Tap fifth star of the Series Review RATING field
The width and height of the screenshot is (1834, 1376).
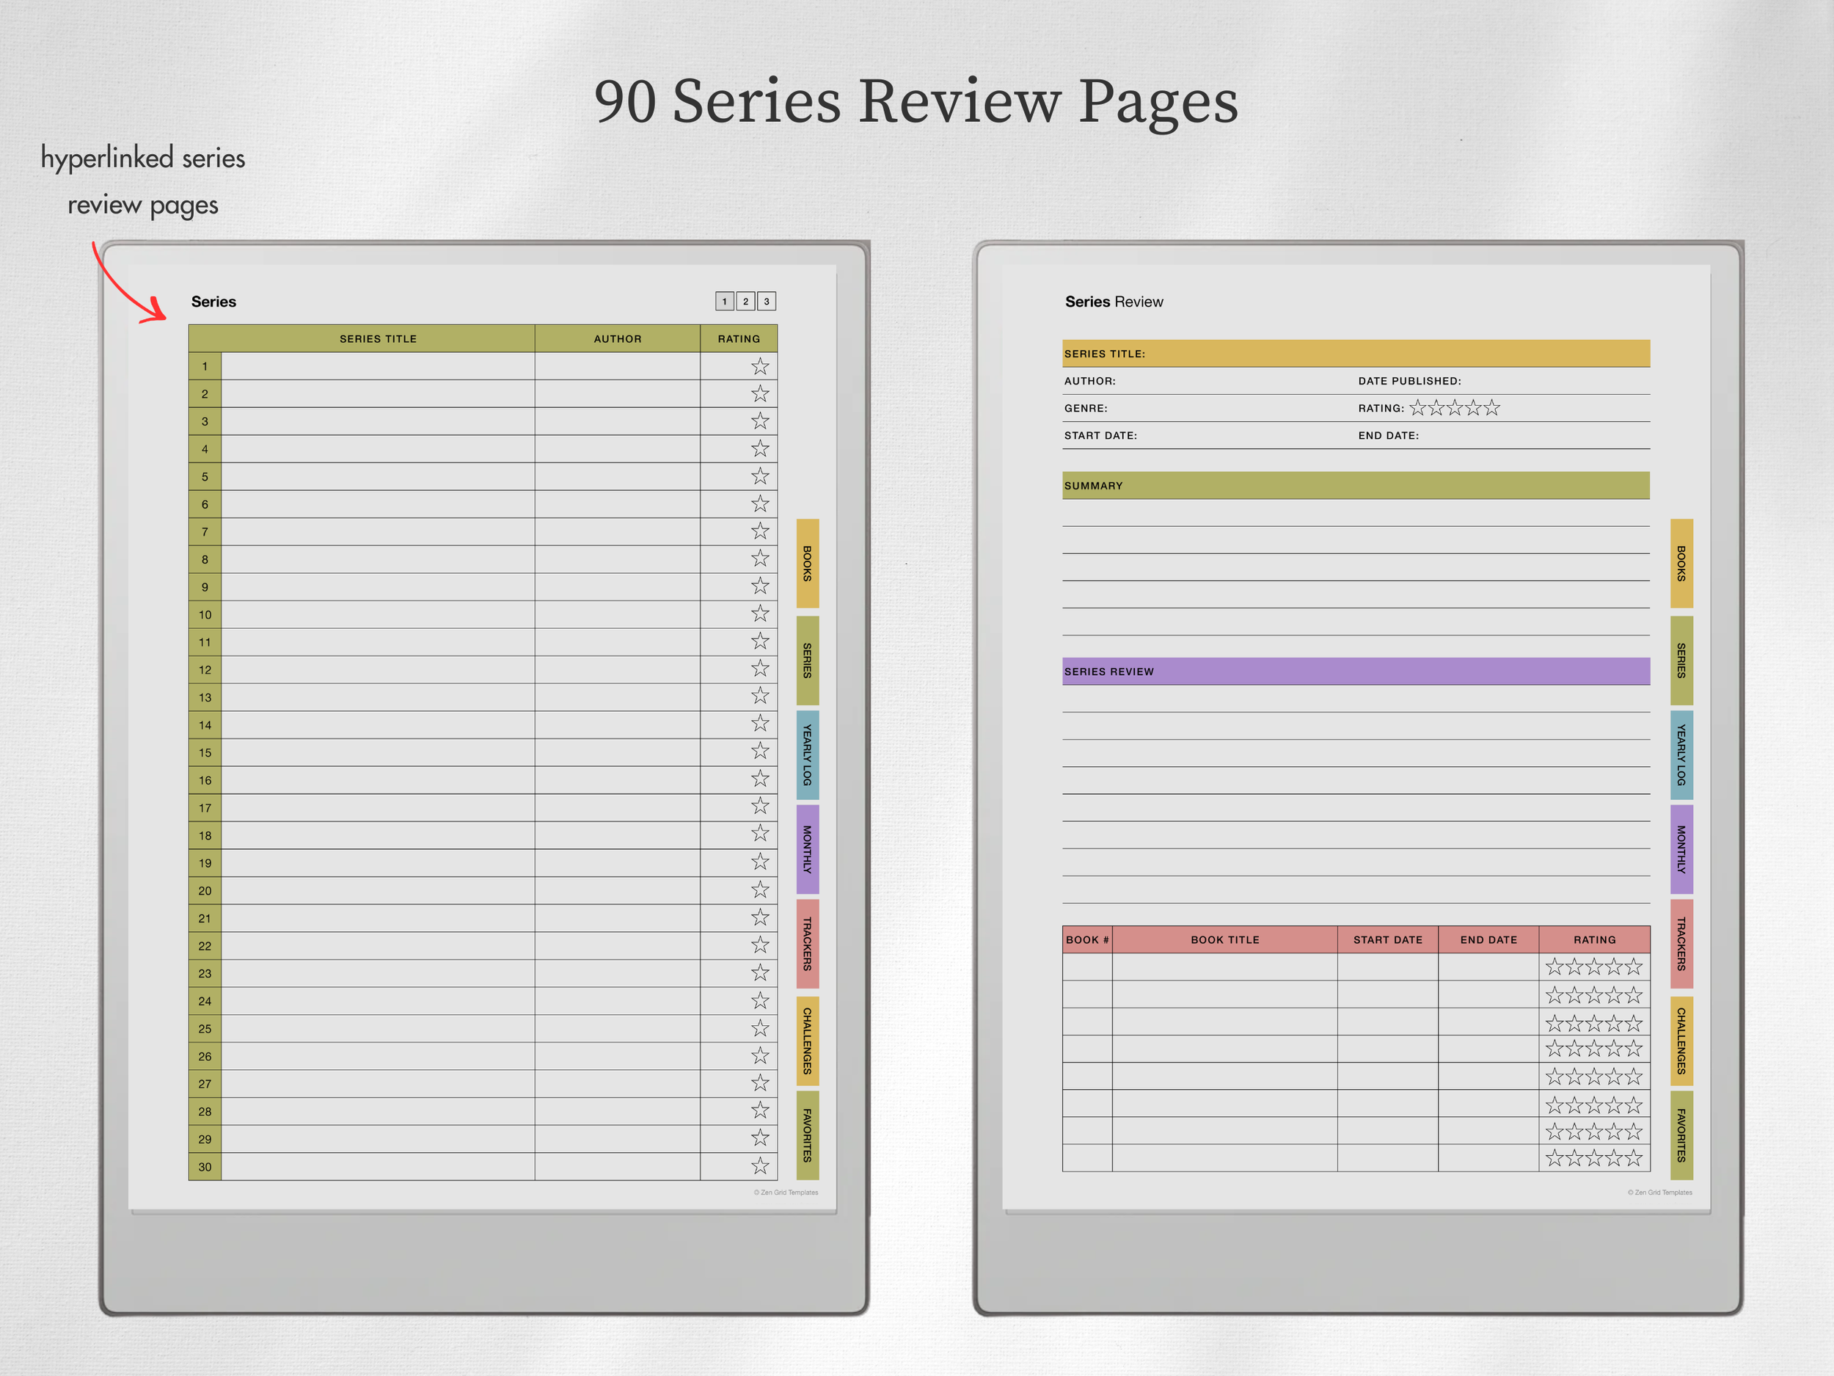tap(1491, 407)
